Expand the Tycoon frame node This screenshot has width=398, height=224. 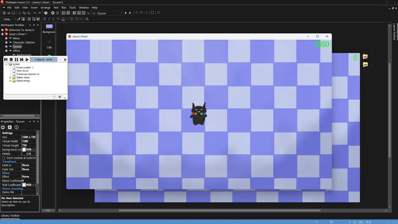6,47
